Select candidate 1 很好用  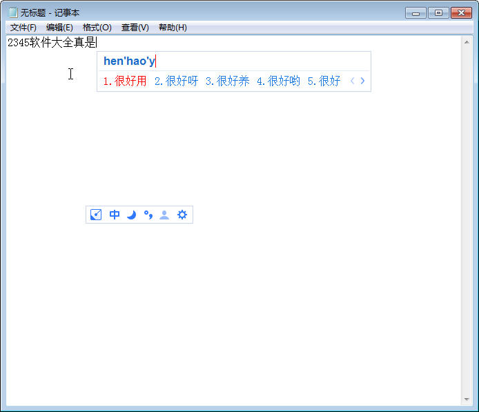coord(125,81)
